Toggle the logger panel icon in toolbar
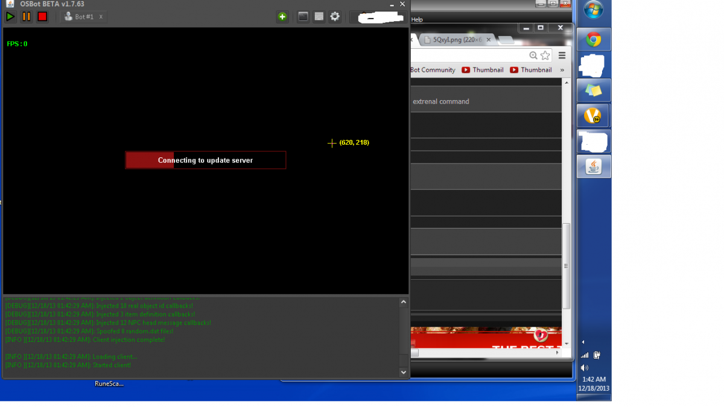 [x=319, y=17]
